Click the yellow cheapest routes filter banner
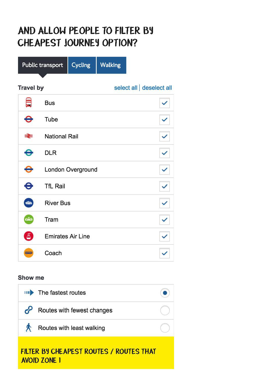Screen dimensions: 273x386 tap(96, 353)
